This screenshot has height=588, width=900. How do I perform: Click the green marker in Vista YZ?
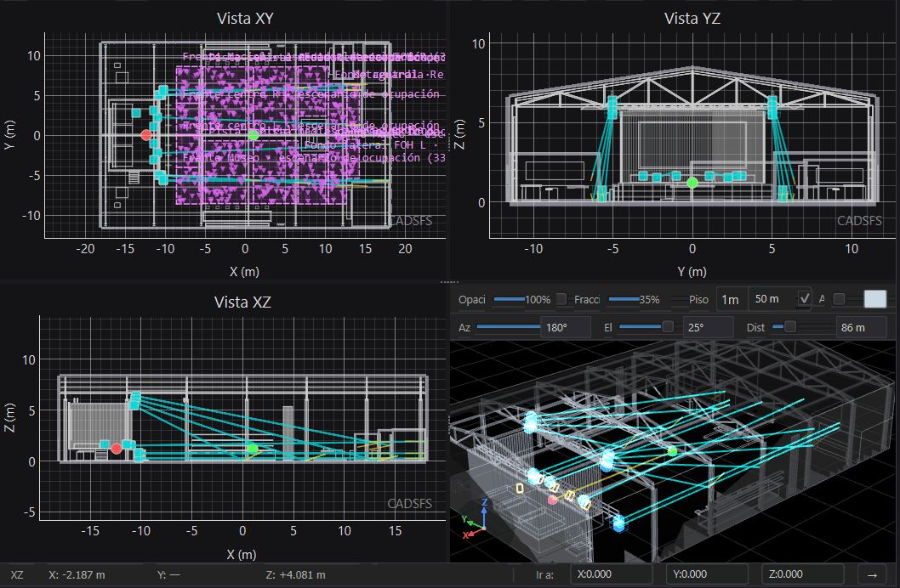tap(692, 183)
